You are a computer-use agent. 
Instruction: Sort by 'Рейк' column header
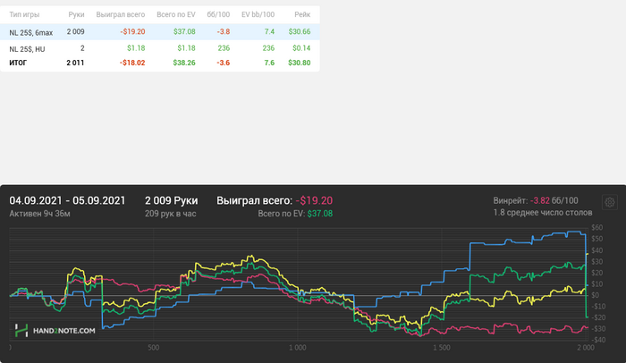[x=302, y=14]
